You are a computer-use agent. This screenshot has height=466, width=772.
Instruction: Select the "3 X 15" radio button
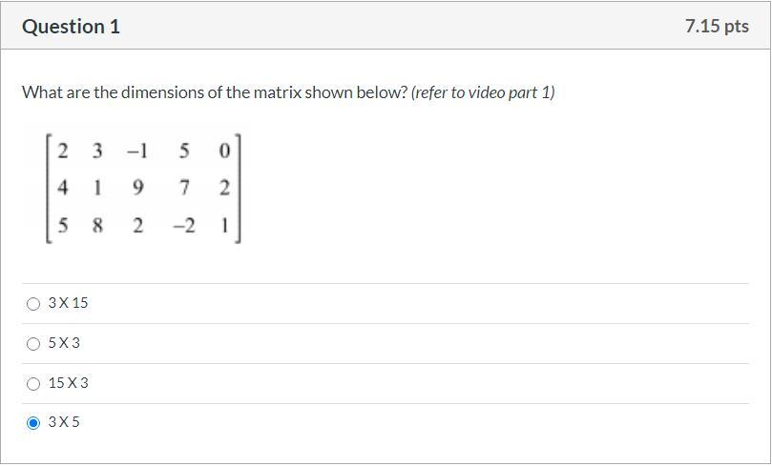[33, 304]
